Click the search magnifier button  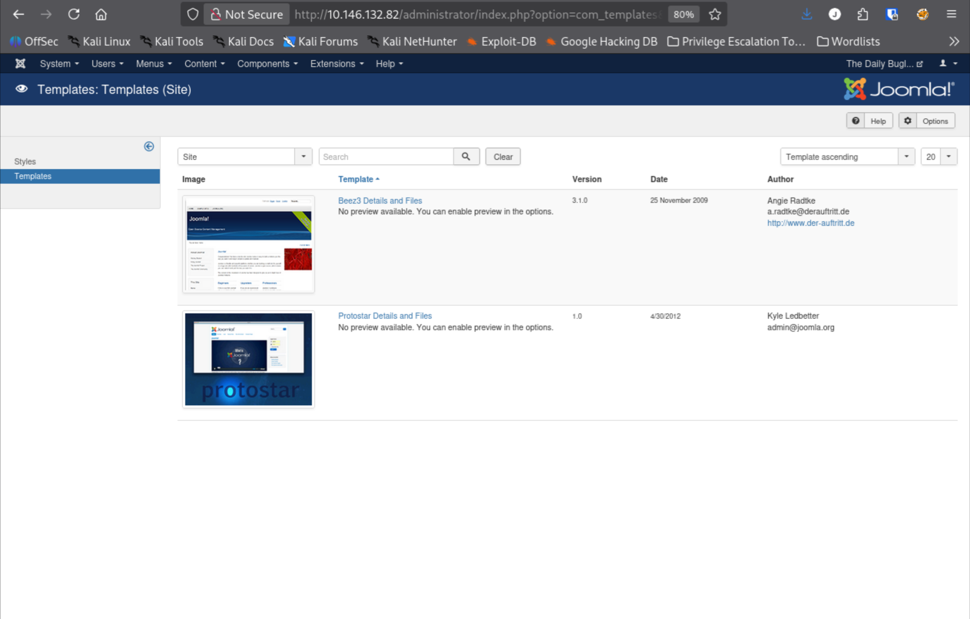pos(466,157)
